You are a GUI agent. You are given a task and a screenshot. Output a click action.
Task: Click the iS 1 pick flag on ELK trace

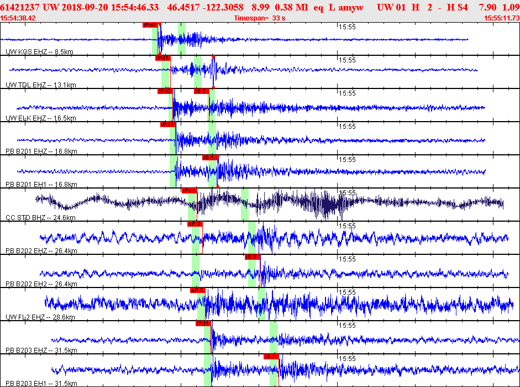coord(201,91)
